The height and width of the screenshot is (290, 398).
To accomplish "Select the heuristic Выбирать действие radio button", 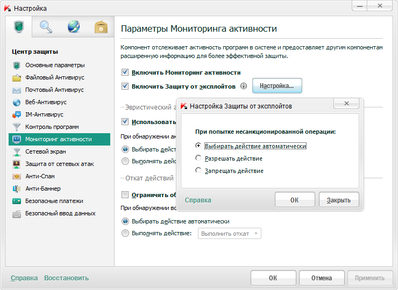I will click(125, 149).
